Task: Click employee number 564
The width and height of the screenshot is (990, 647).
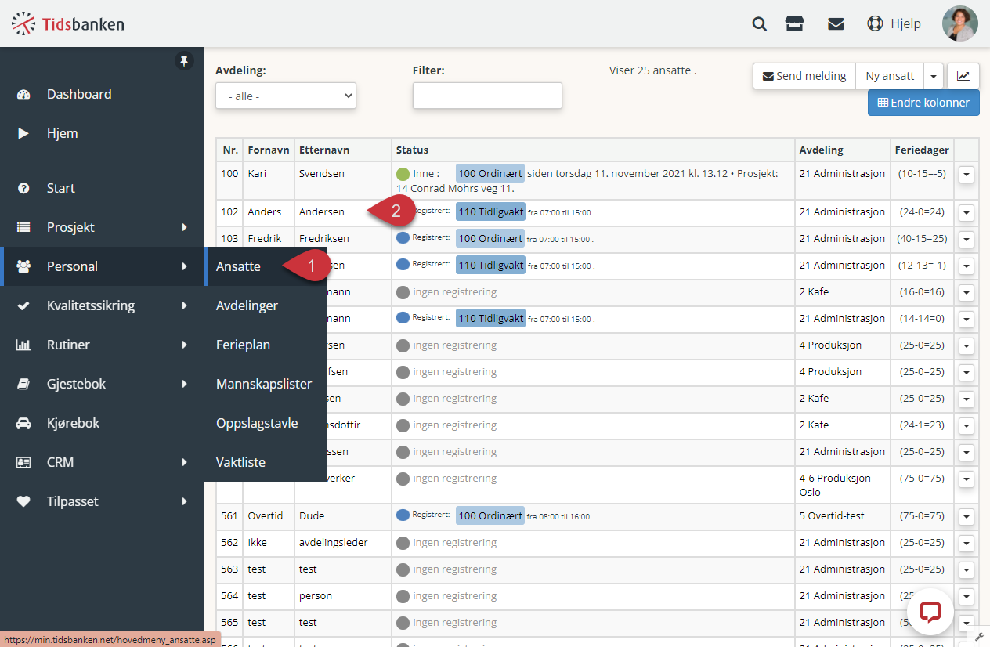Action: [229, 595]
